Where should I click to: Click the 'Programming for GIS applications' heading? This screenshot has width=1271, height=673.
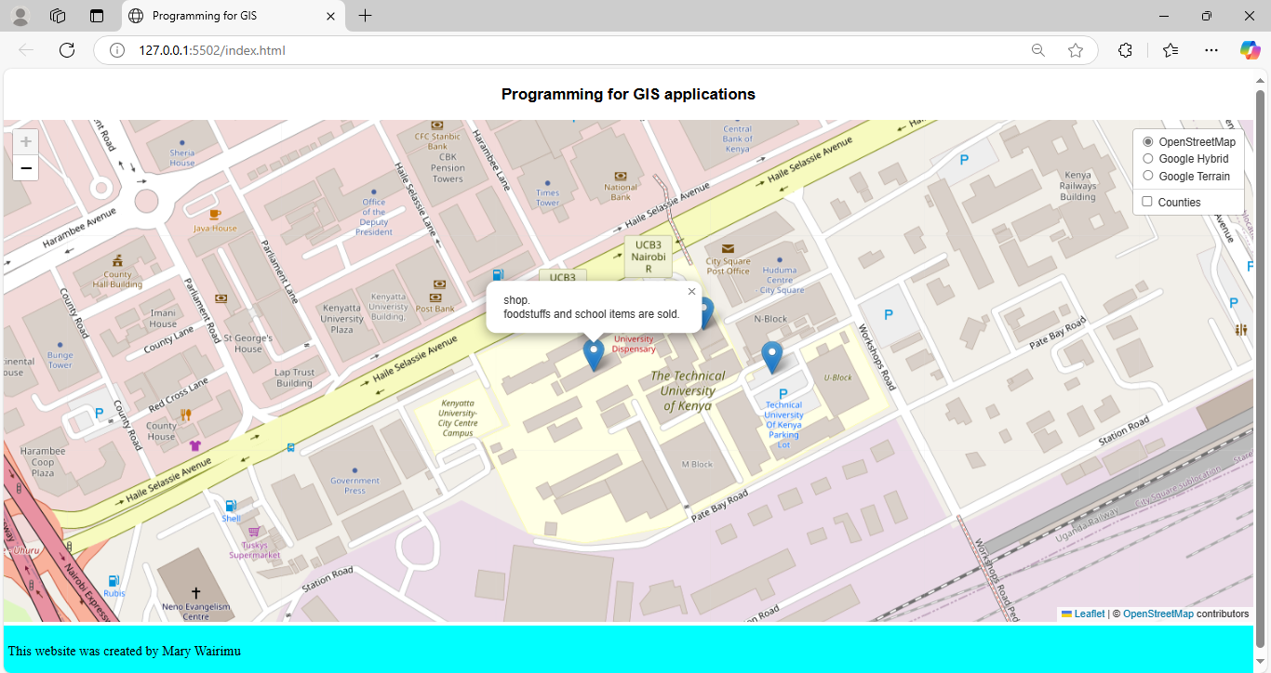628,94
